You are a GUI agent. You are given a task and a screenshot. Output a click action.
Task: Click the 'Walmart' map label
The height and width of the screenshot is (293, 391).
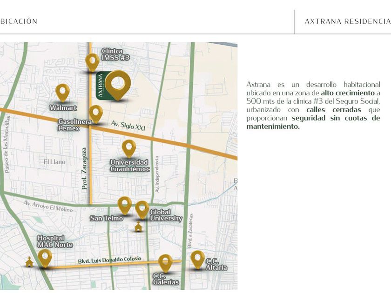click(63, 108)
